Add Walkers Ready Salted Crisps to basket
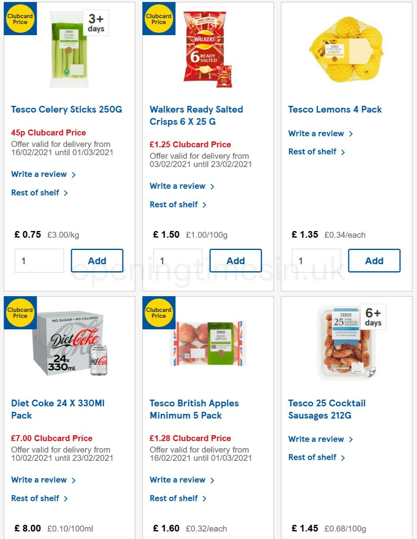The image size is (417, 539). click(x=235, y=261)
